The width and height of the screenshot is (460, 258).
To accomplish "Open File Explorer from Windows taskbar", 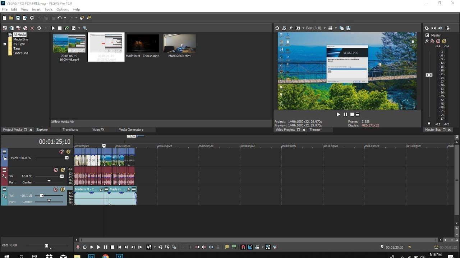I will click(x=77, y=256).
